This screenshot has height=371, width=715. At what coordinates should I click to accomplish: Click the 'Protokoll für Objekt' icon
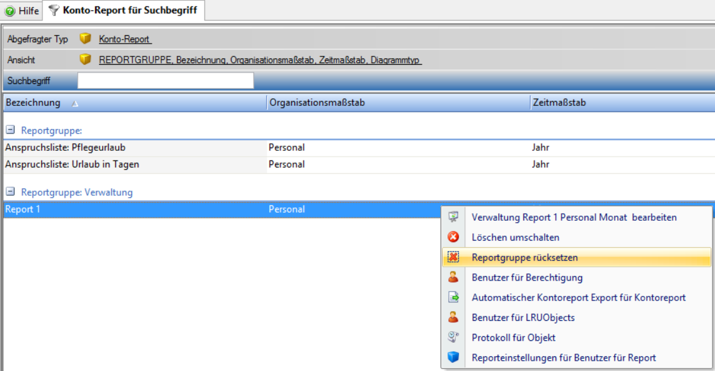[x=453, y=337]
